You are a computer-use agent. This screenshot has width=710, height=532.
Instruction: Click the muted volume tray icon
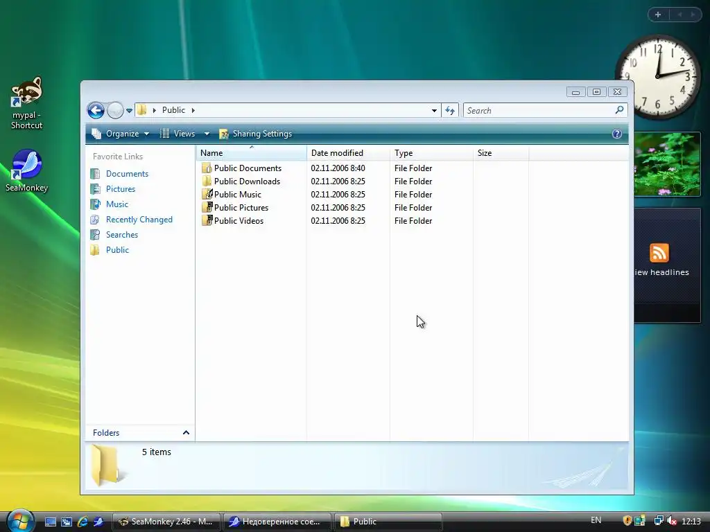click(672, 521)
